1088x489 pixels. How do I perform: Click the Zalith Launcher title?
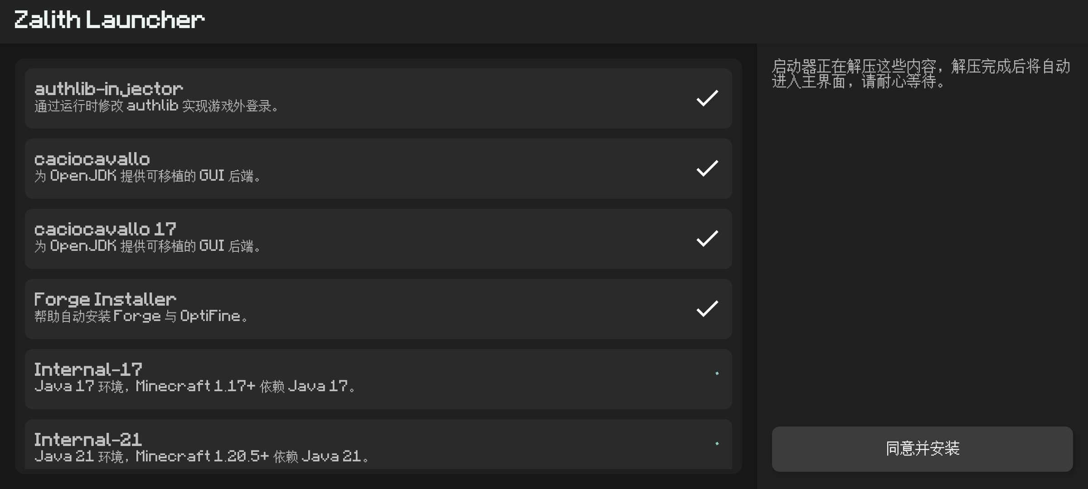[x=109, y=20]
